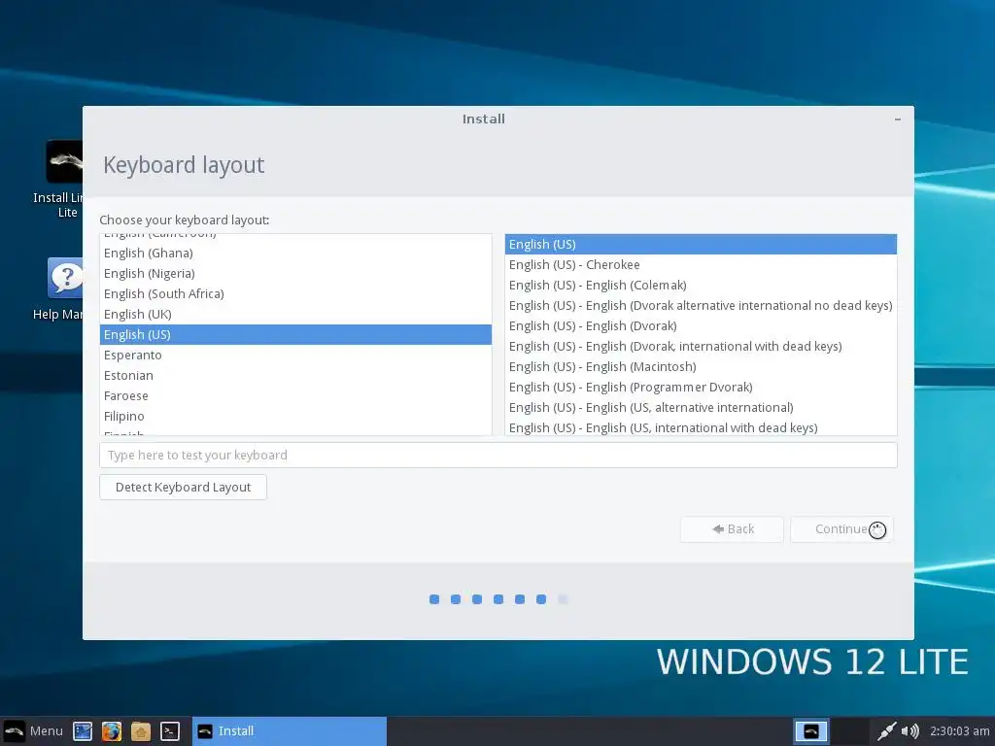This screenshot has height=746, width=995.
Task: Launch the Firefox browser from the taskbar
Action: pos(112,731)
